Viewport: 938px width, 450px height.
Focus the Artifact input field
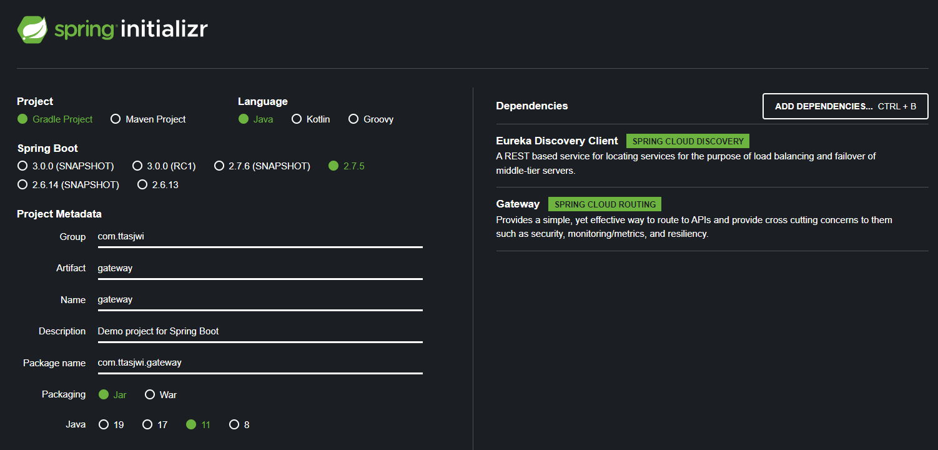[x=260, y=268]
